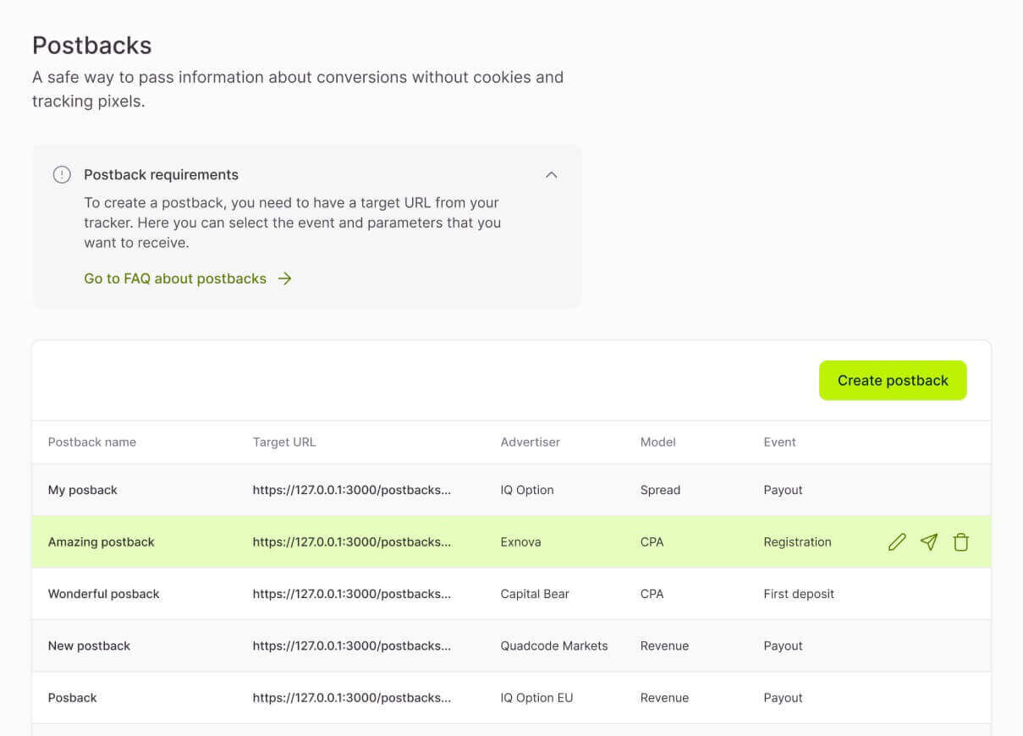This screenshot has height=736, width=1023.
Task: Select the My posback row name
Action: point(83,490)
